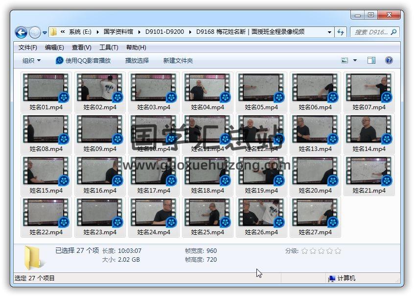The image size is (414, 297).
Task: Select video file 姓名25.mp4
Action: click(x=207, y=217)
